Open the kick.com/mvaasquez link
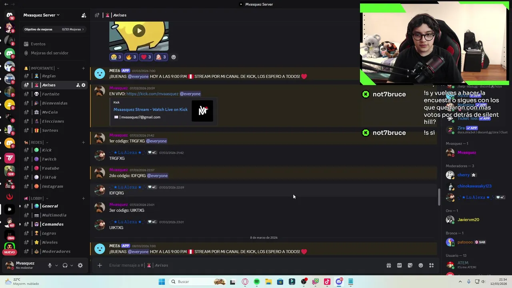512x288 pixels. pos(152,94)
